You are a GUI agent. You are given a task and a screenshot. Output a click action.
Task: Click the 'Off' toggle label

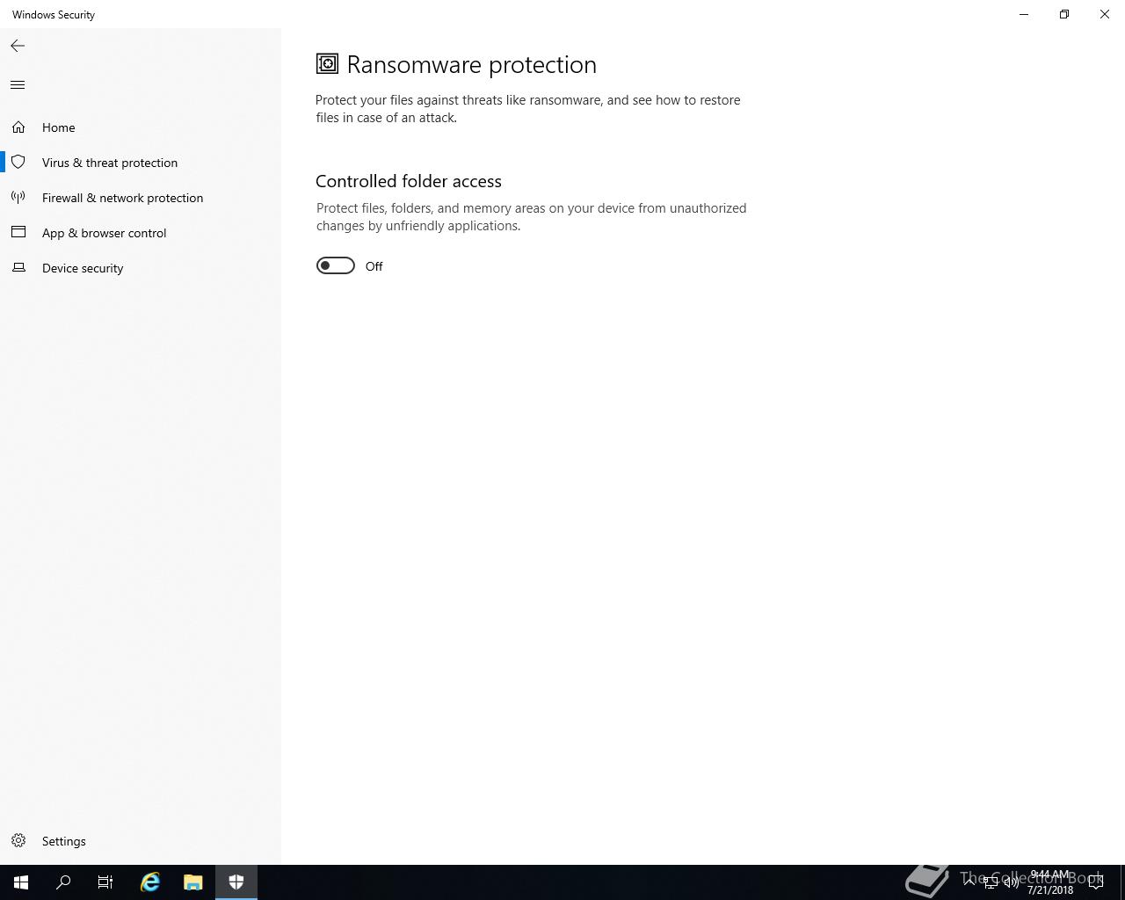pyautogui.click(x=374, y=266)
